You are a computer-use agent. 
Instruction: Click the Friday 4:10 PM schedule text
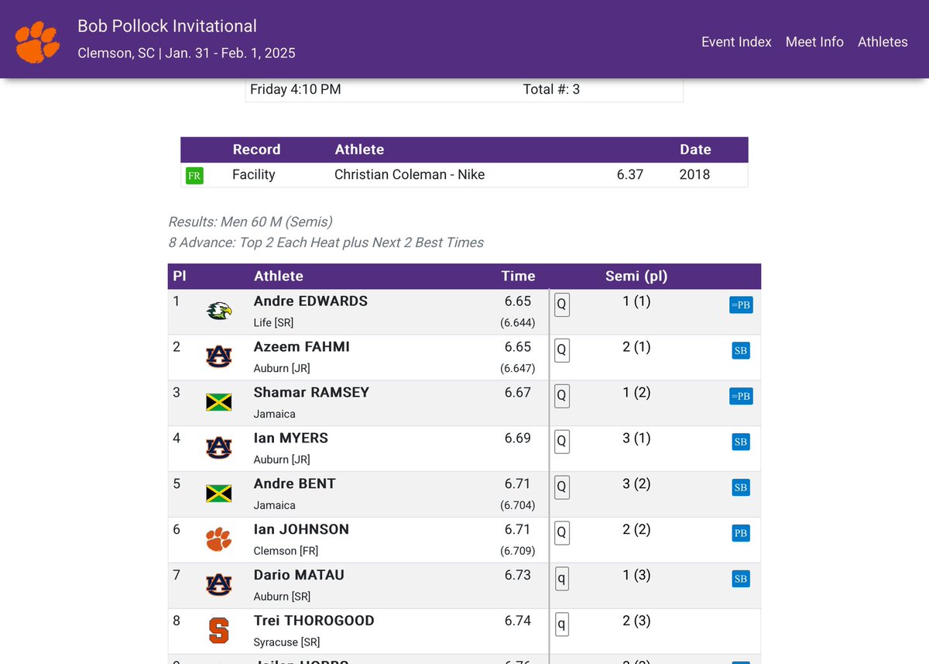[296, 89]
